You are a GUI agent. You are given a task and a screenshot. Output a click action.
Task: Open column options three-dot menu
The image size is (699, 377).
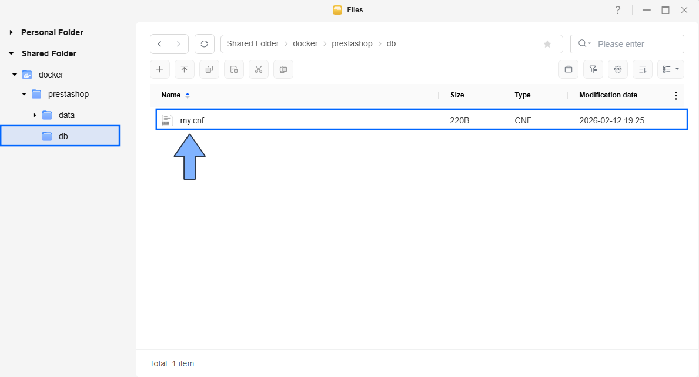click(675, 96)
